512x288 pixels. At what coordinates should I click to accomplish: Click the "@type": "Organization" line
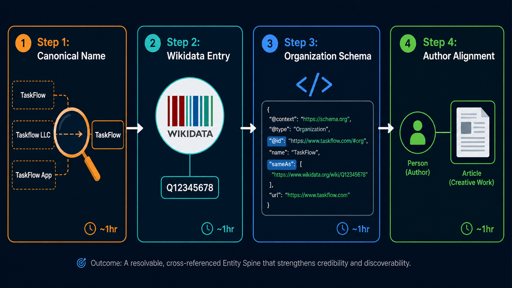(x=299, y=129)
